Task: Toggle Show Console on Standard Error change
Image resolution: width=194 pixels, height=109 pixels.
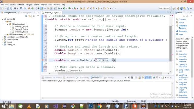Action: pos(149,78)
